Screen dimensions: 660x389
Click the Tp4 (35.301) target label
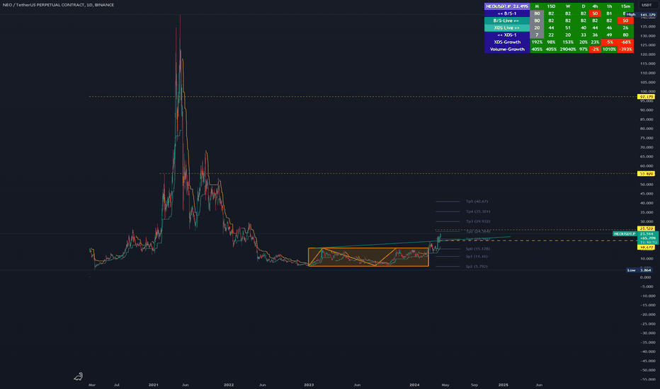pyautogui.click(x=478, y=211)
